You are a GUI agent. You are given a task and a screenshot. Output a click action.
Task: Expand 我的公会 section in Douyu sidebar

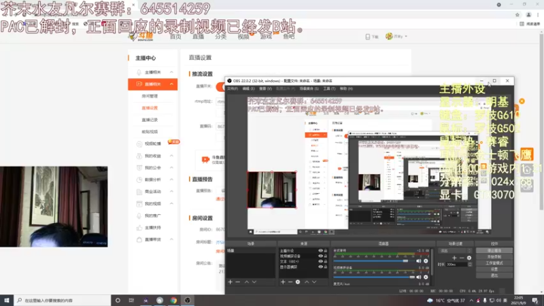pos(171,167)
